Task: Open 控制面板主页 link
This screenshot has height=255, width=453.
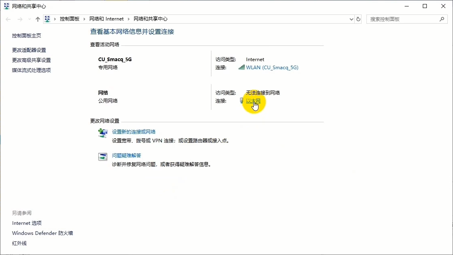Action: pos(26,35)
